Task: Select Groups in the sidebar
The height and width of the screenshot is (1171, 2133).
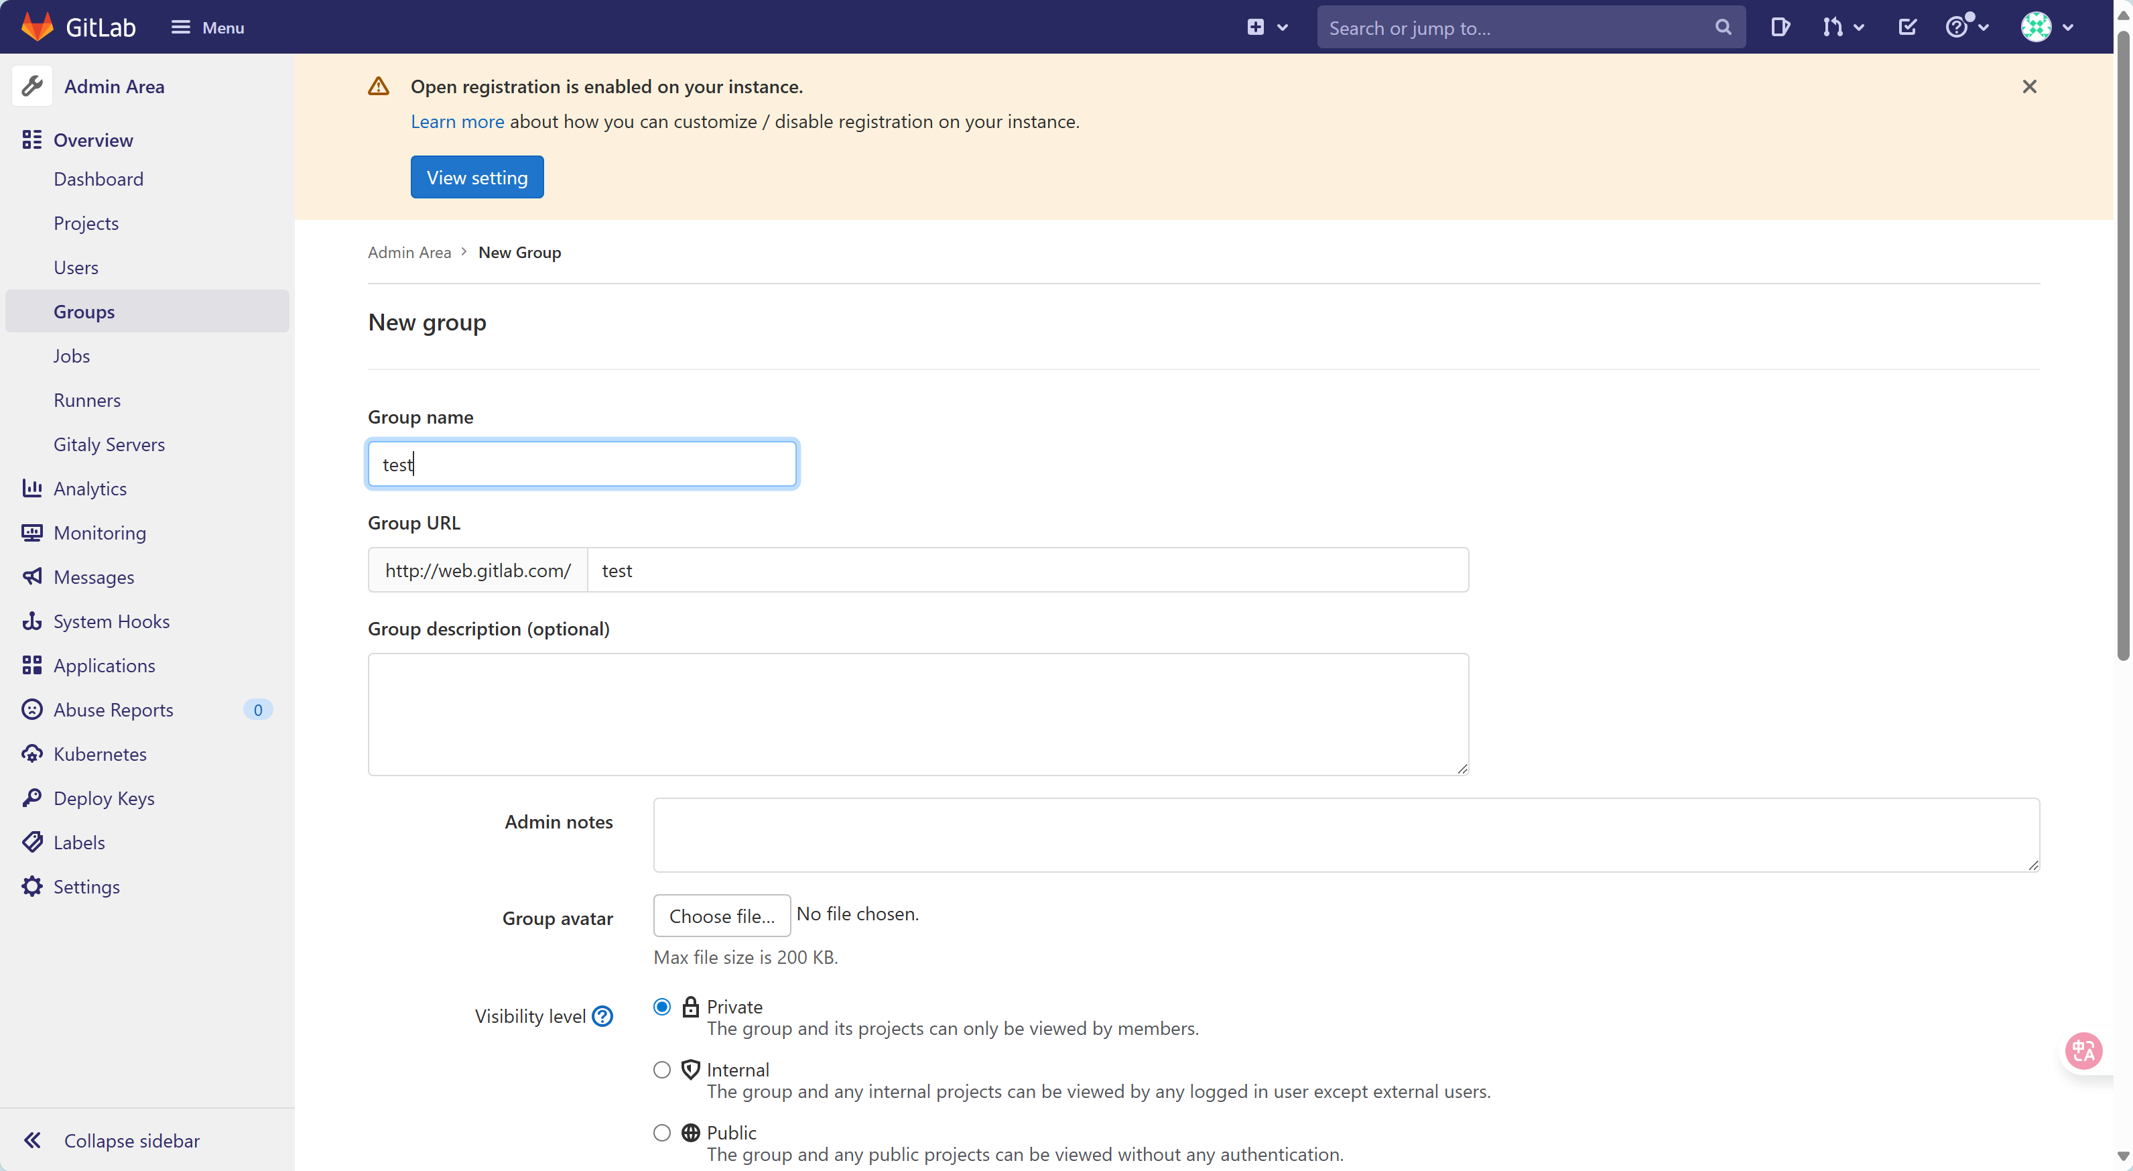Action: point(147,312)
